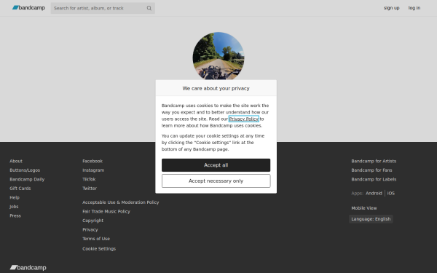Open Bandcamp for Artists
Viewport: 437px width, 273px height.
374,161
